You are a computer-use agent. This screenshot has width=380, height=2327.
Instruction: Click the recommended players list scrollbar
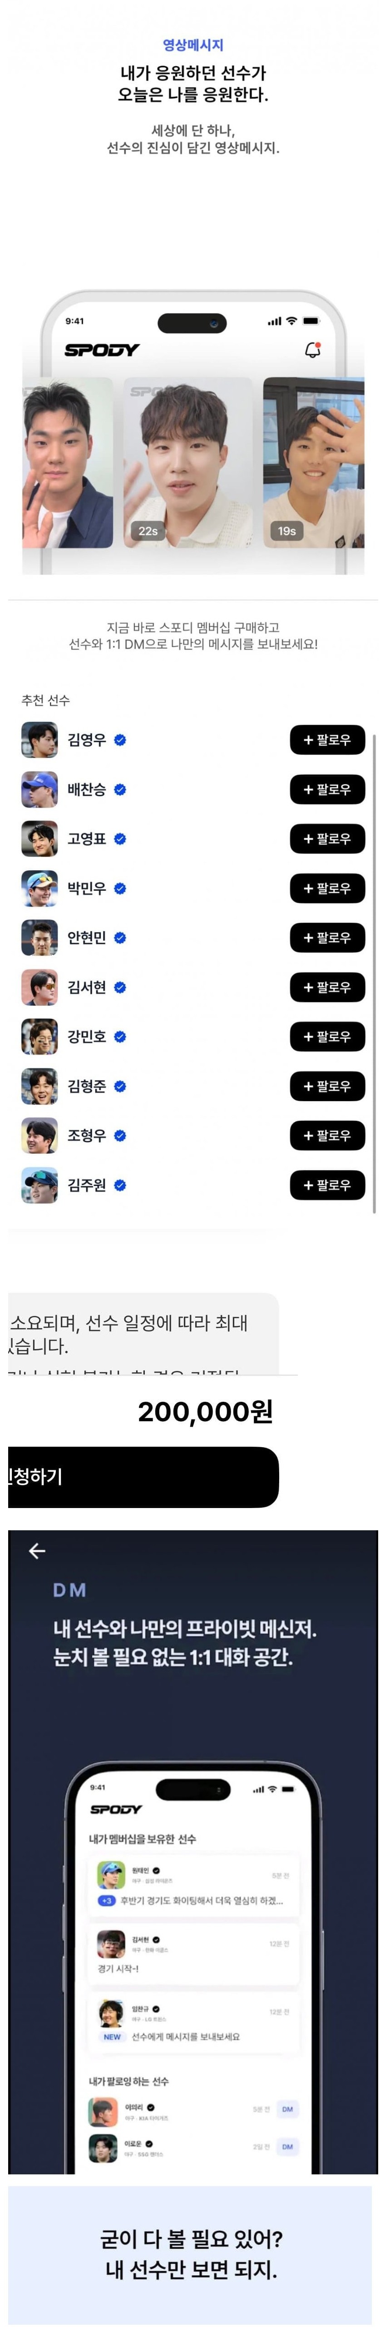(x=374, y=971)
